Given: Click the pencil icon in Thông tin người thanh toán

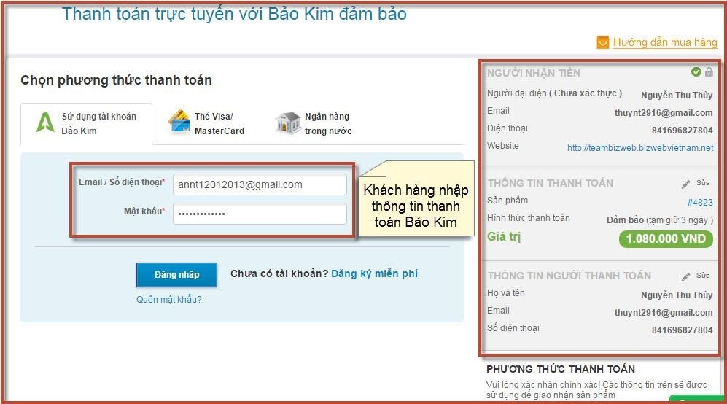Looking at the screenshot, I should coord(685,277).
